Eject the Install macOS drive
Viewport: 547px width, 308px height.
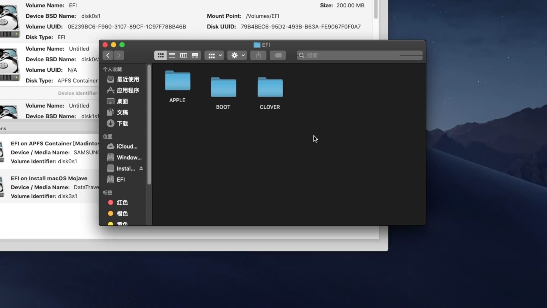(x=142, y=168)
